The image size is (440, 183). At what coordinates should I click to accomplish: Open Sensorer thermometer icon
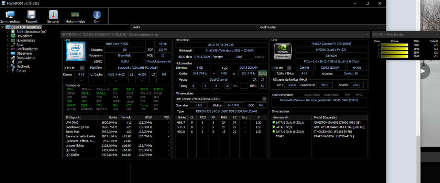point(53,15)
